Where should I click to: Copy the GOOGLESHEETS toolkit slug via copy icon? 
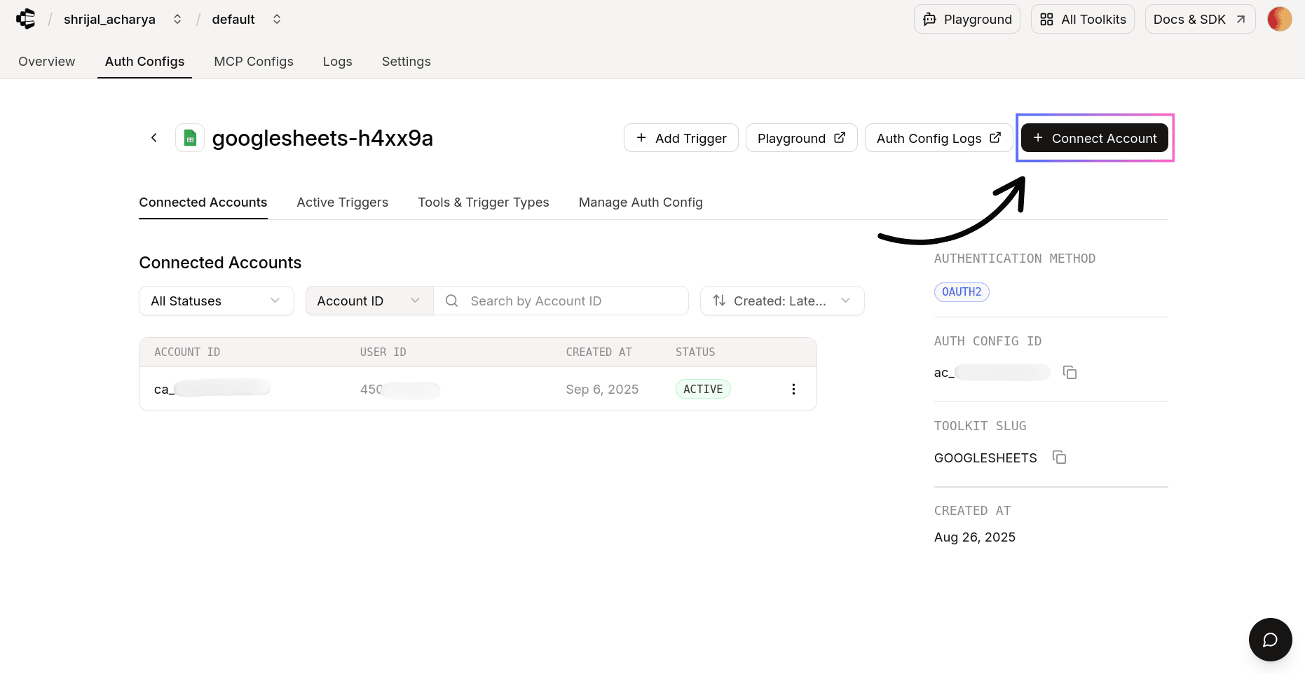(1059, 457)
